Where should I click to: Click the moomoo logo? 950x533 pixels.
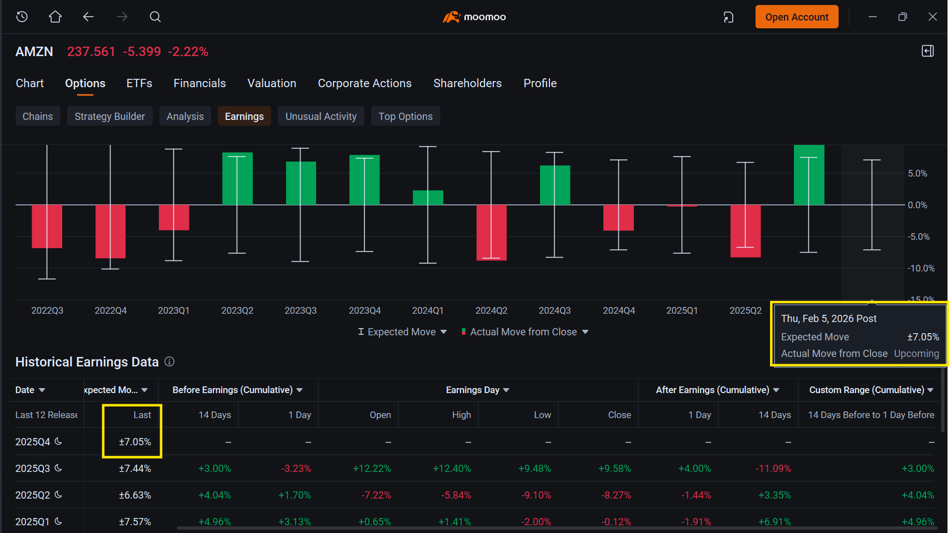474,17
